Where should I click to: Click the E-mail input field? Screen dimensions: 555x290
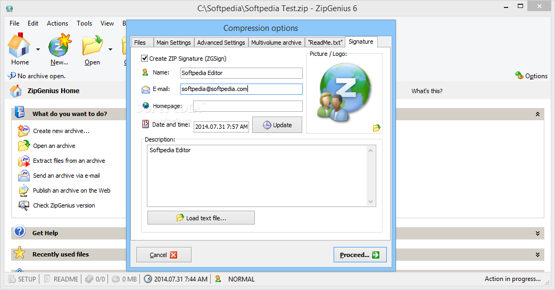tap(242, 89)
